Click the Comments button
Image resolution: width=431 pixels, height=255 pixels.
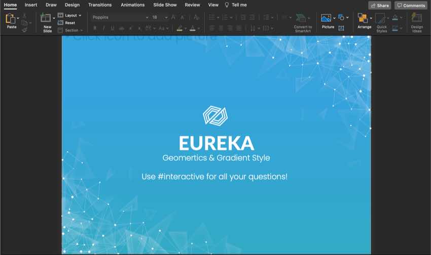(x=411, y=5)
